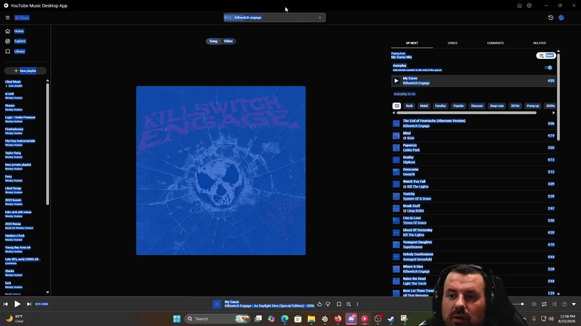This screenshot has width=581, height=326.
Task: Select the Up Next tab
Action: click(x=412, y=43)
